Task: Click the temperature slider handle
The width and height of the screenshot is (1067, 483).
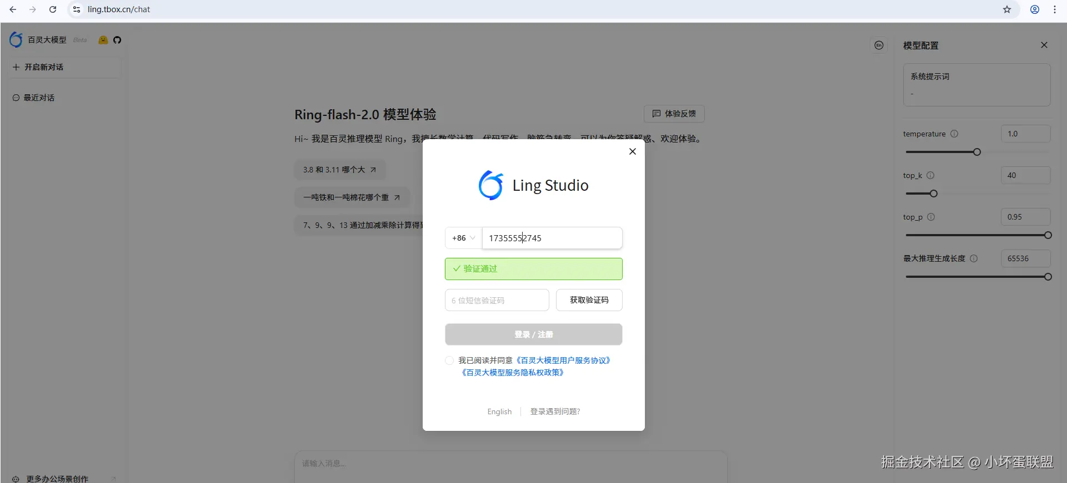Action: [977, 152]
